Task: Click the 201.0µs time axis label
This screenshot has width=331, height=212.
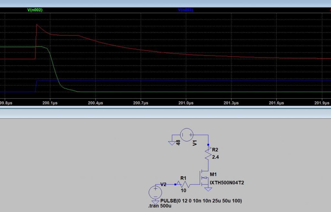Action: (186, 103)
